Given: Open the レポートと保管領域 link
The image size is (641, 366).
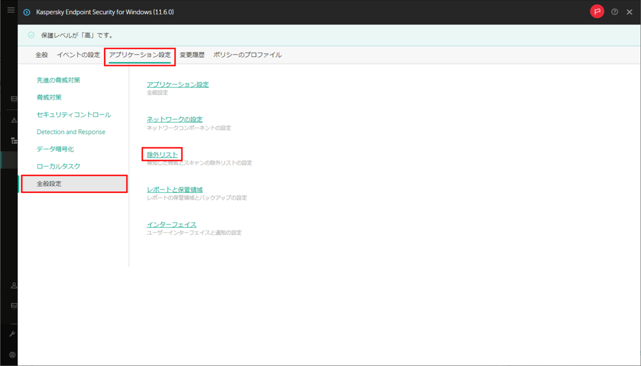Looking at the screenshot, I should point(176,189).
